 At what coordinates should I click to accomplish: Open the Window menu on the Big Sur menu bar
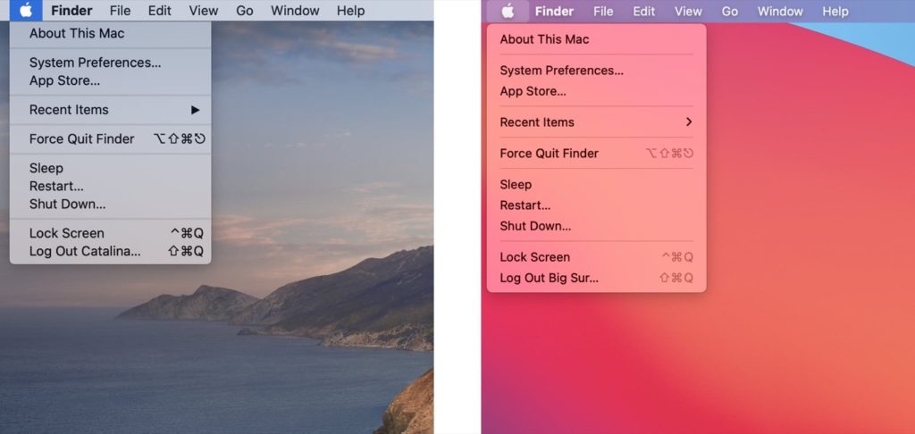tap(779, 12)
